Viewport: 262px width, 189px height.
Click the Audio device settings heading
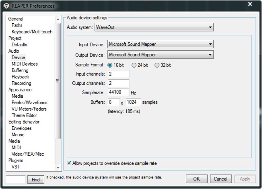[87, 18]
